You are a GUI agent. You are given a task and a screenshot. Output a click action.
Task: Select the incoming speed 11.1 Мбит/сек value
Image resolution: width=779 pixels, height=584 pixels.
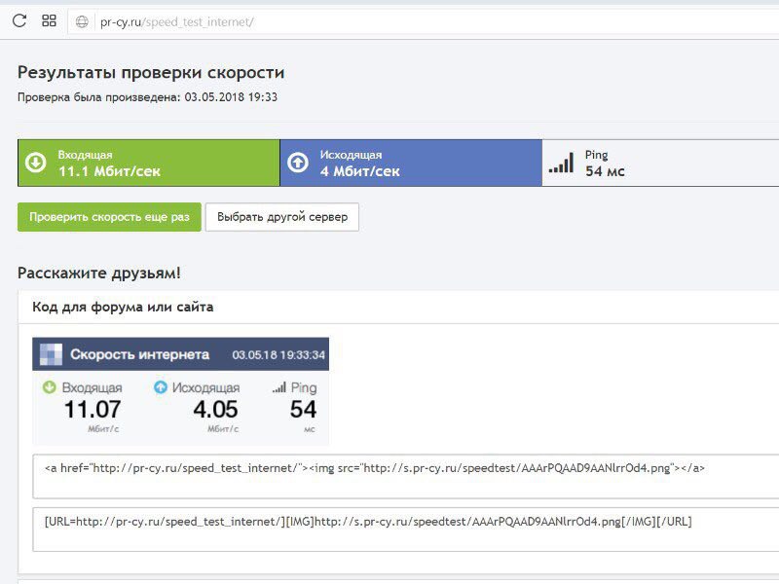point(109,171)
